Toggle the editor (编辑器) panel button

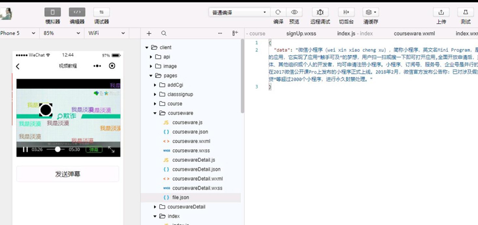(x=77, y=12)
